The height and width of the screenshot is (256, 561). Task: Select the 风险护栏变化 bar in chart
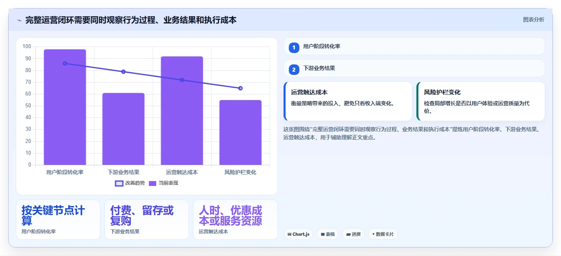coord(240,132)
